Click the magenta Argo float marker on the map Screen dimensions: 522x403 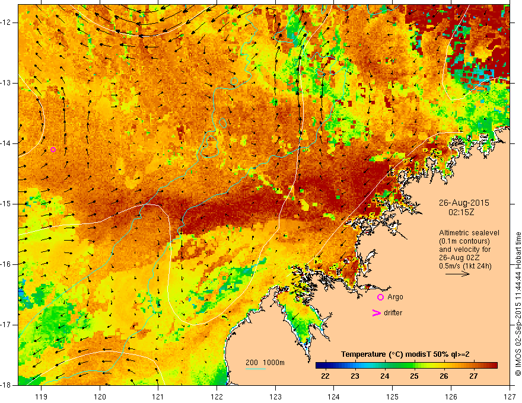coord(53,149)
